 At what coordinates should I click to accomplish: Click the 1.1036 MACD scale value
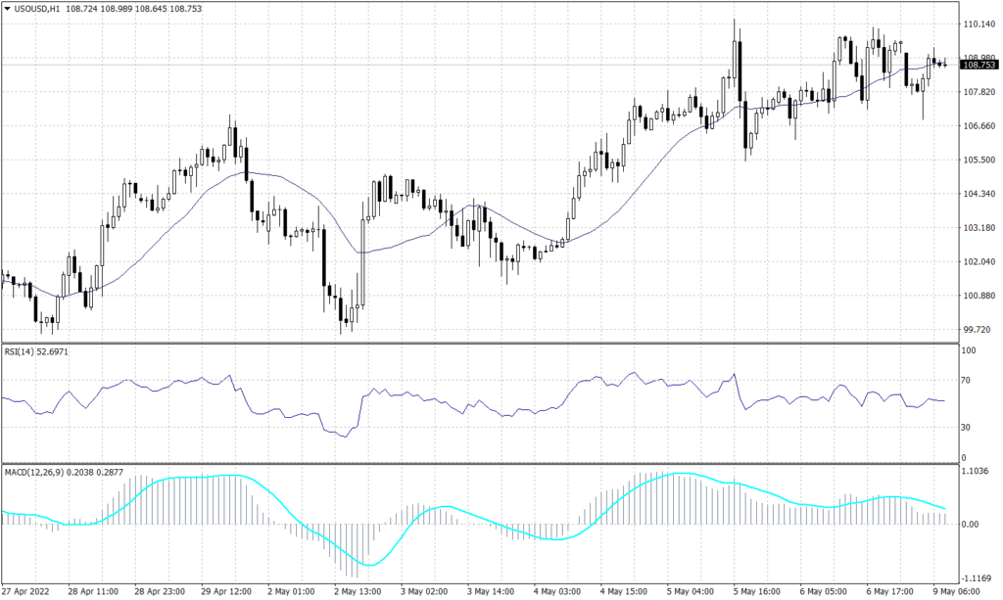click(x=978, y=470)
